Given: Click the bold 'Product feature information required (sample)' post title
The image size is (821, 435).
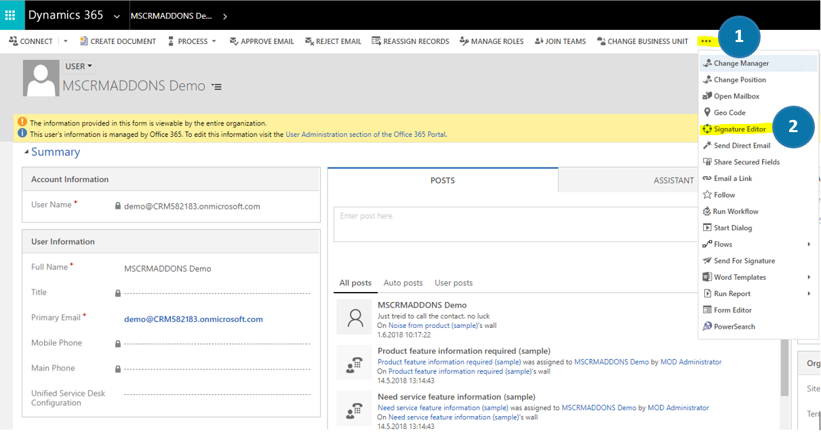Looking at the screenshot, I should click(x=464, y=351).
